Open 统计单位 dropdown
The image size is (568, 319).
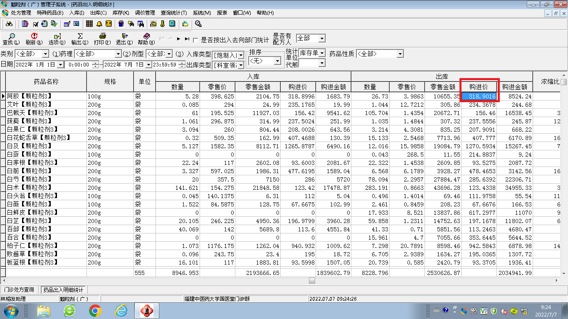pyautogui.click(x=322, y=53)
